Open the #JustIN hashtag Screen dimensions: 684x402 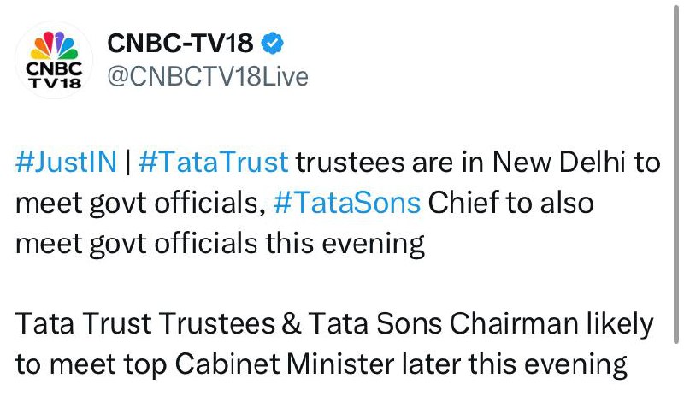click(64, 163)
